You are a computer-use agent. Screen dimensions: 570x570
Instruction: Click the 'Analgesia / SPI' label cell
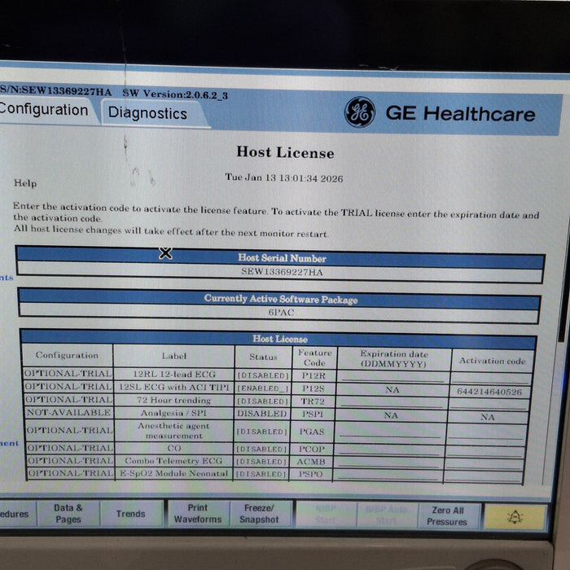173,413
